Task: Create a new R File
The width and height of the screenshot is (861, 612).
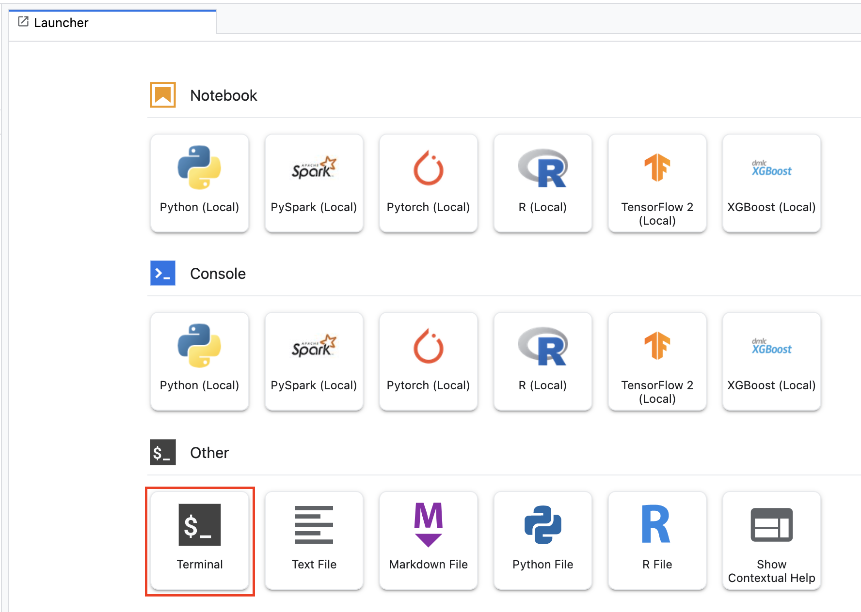Action: click(657, 540)
